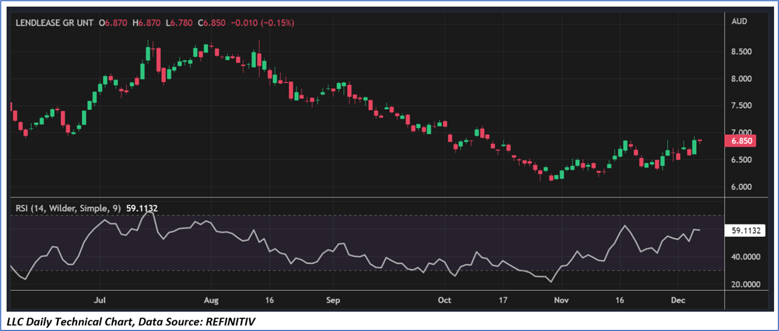Click the 6.000 price axis label
This screenshot has height=331, width=779.
coord(741,187)
